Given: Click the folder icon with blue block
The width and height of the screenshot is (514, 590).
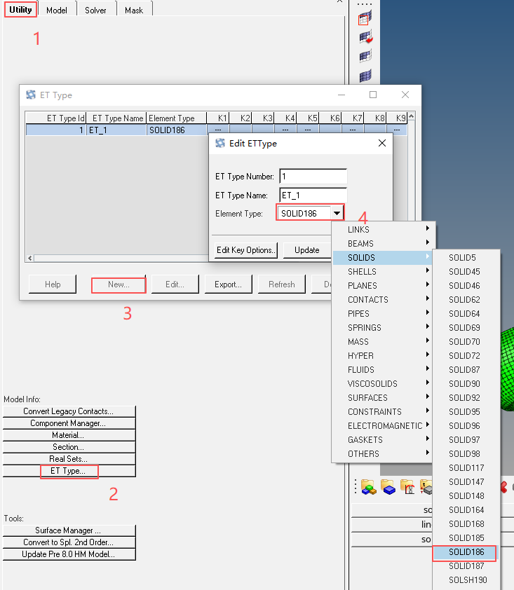Looking at the screenshot, I should pyautogui.click(x=388, y=487).
